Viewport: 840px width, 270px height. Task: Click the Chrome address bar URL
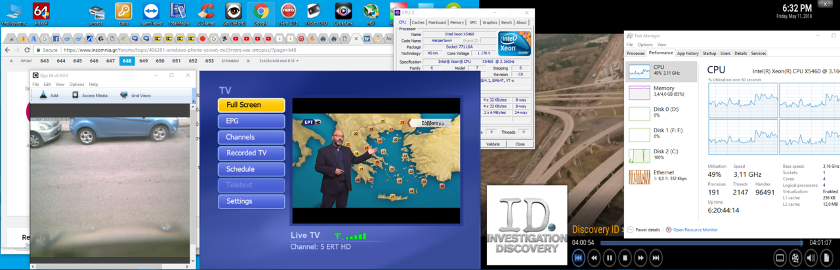[x=179, y=50]
